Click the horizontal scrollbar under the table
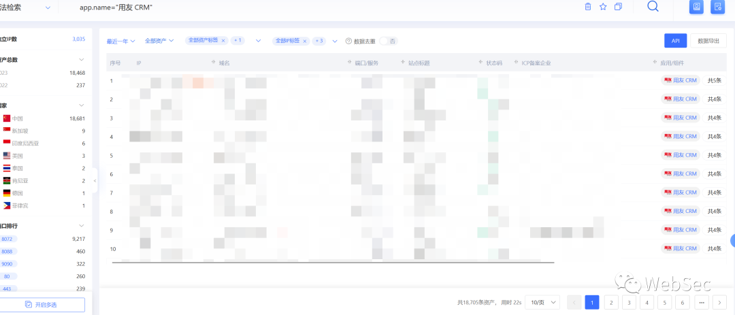This screenshot has height=315, width=735. coord(333,263)
